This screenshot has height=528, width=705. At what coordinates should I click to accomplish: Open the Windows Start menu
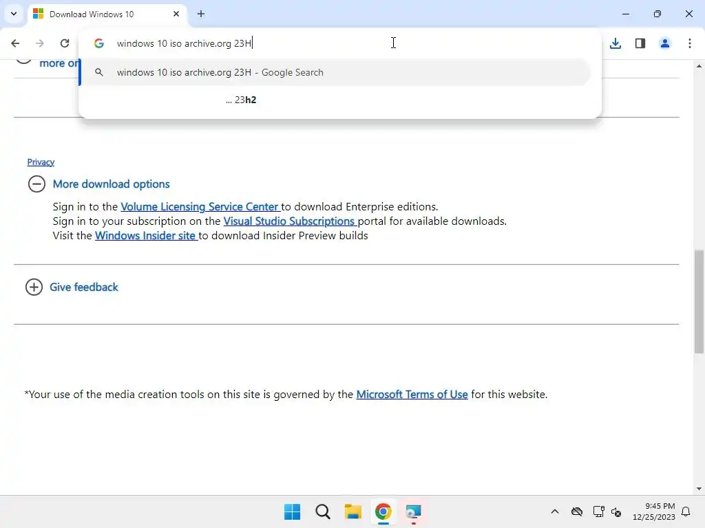click(x=292, y=511)
